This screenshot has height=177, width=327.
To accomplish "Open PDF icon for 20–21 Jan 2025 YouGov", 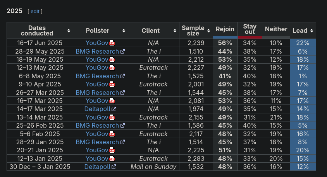I will pyautogui.click(x=112, y=150).
